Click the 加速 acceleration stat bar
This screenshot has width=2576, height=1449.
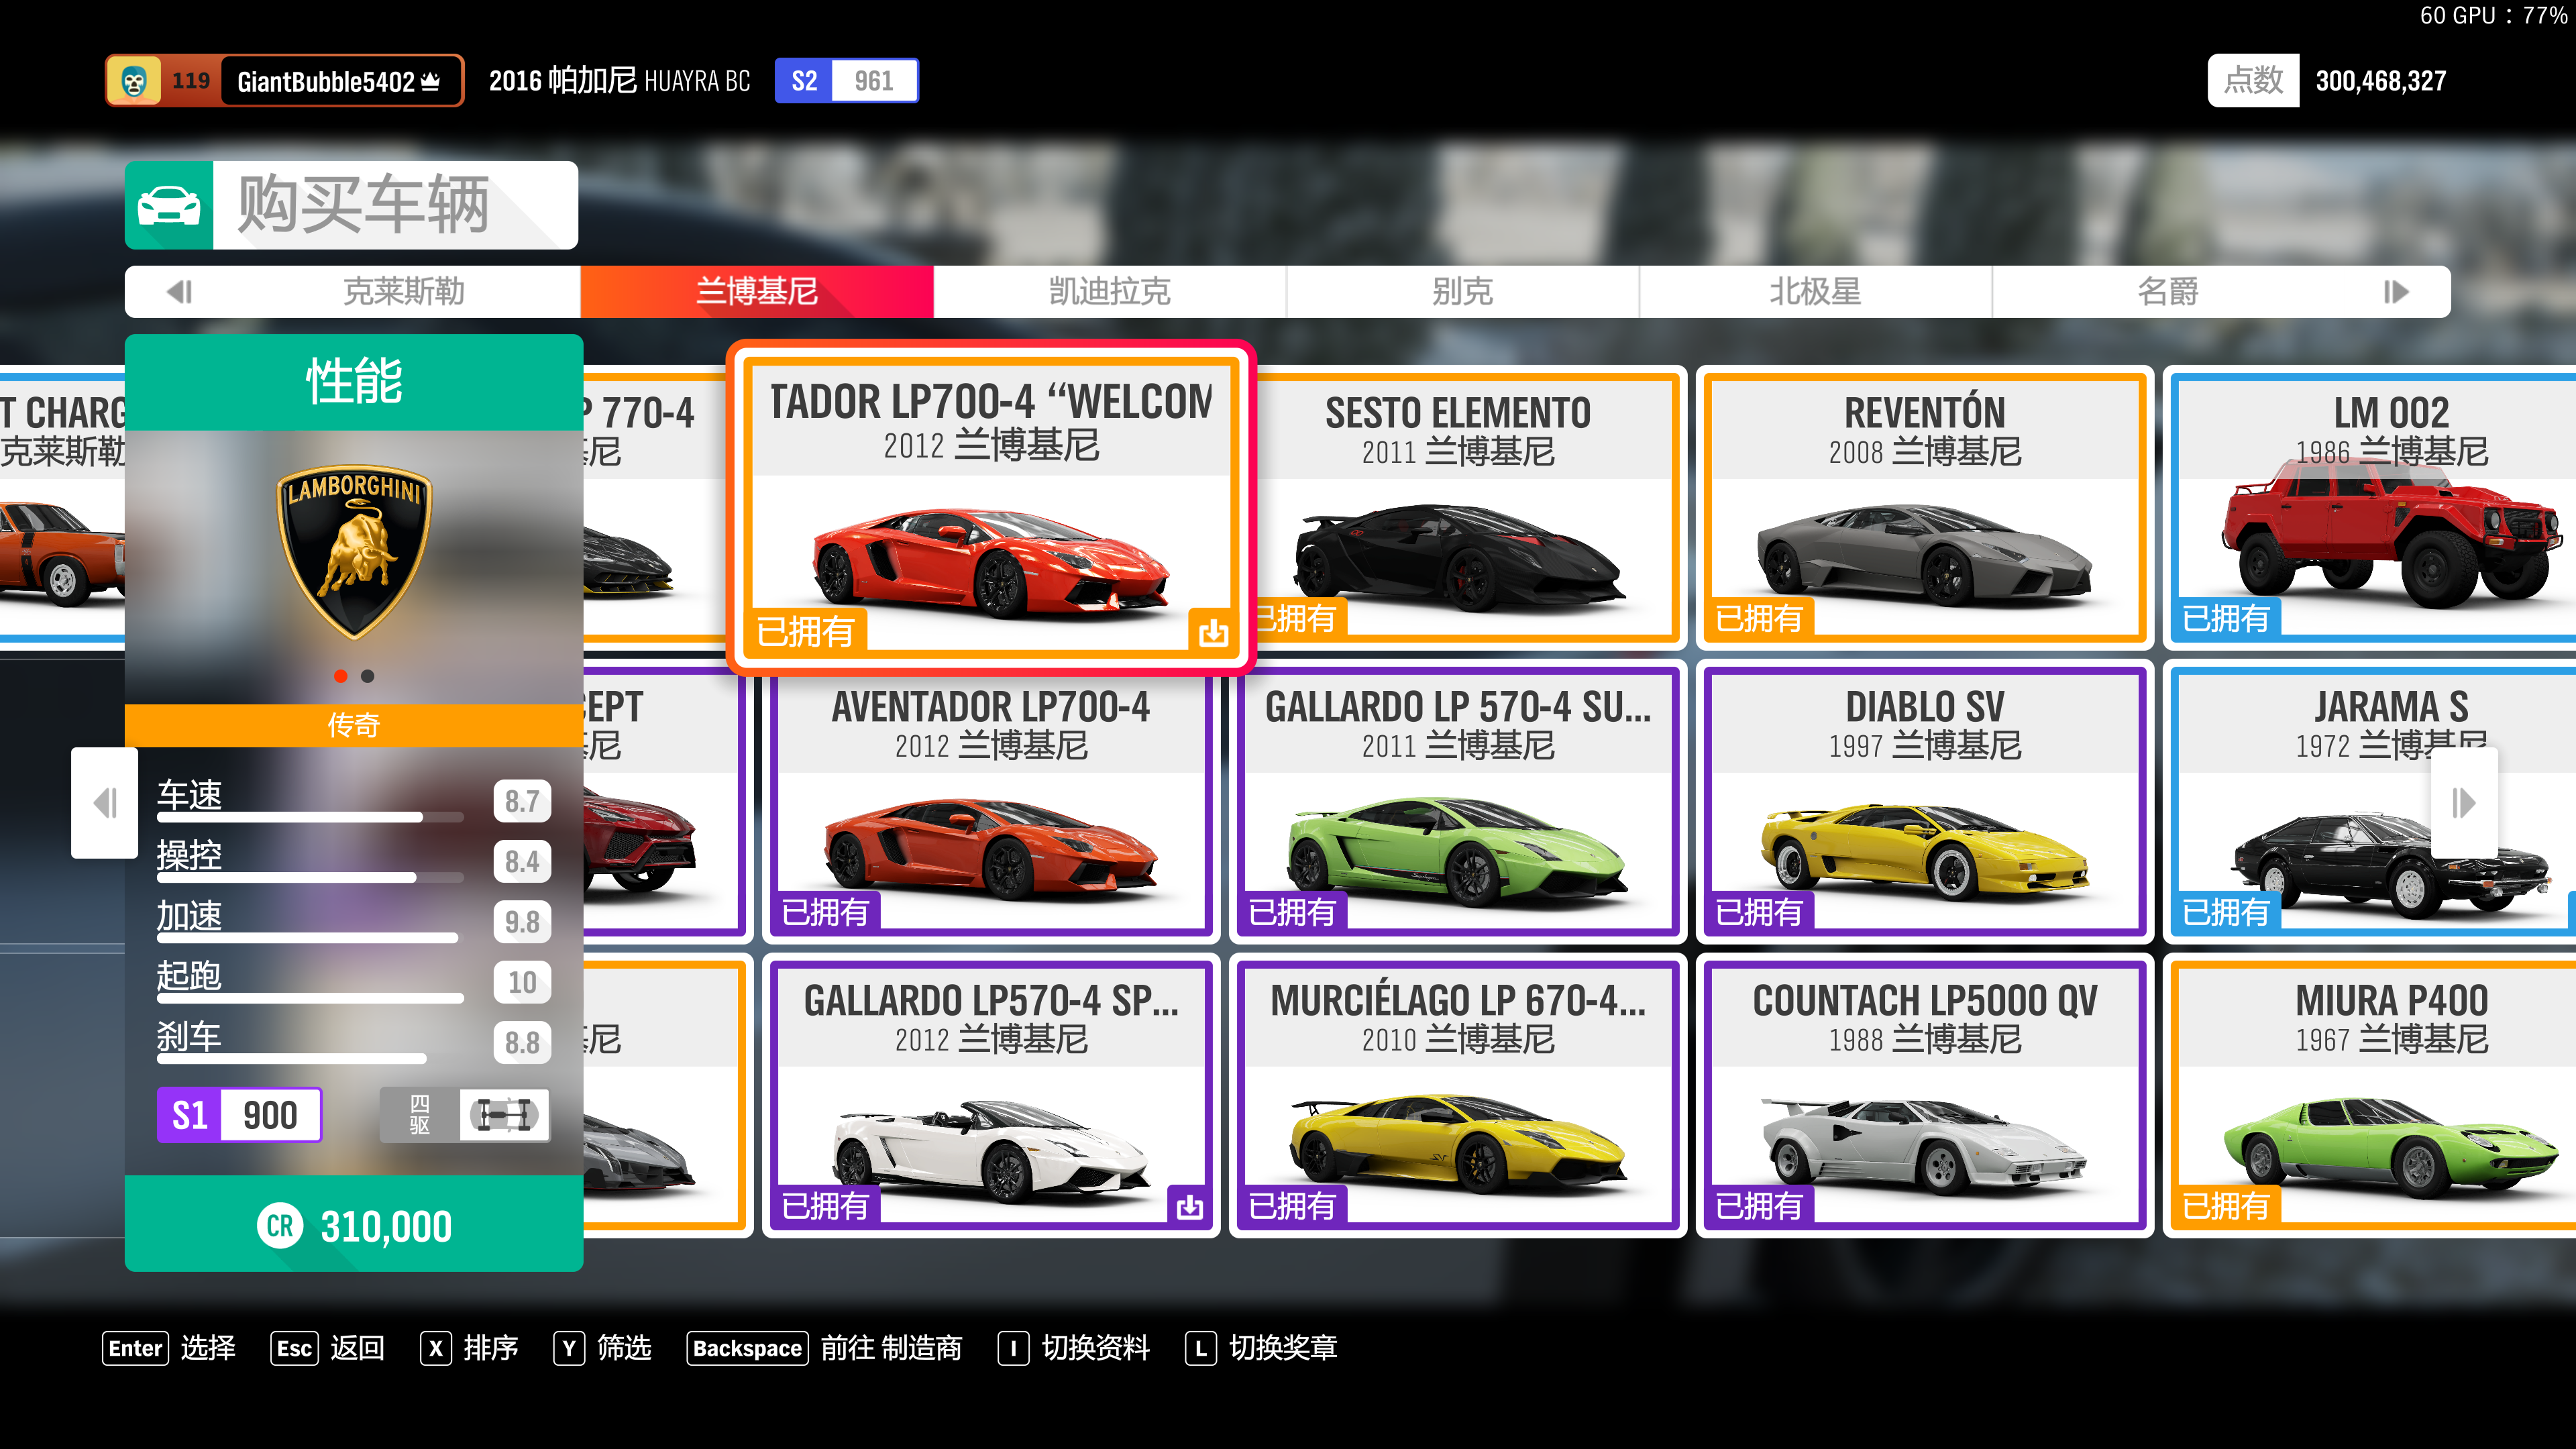click(310, 937)
